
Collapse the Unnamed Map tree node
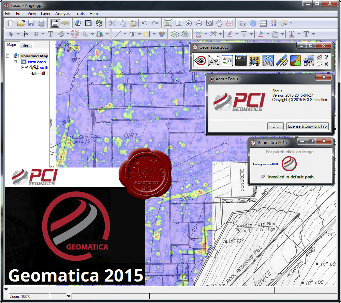[x=8, y=56]
